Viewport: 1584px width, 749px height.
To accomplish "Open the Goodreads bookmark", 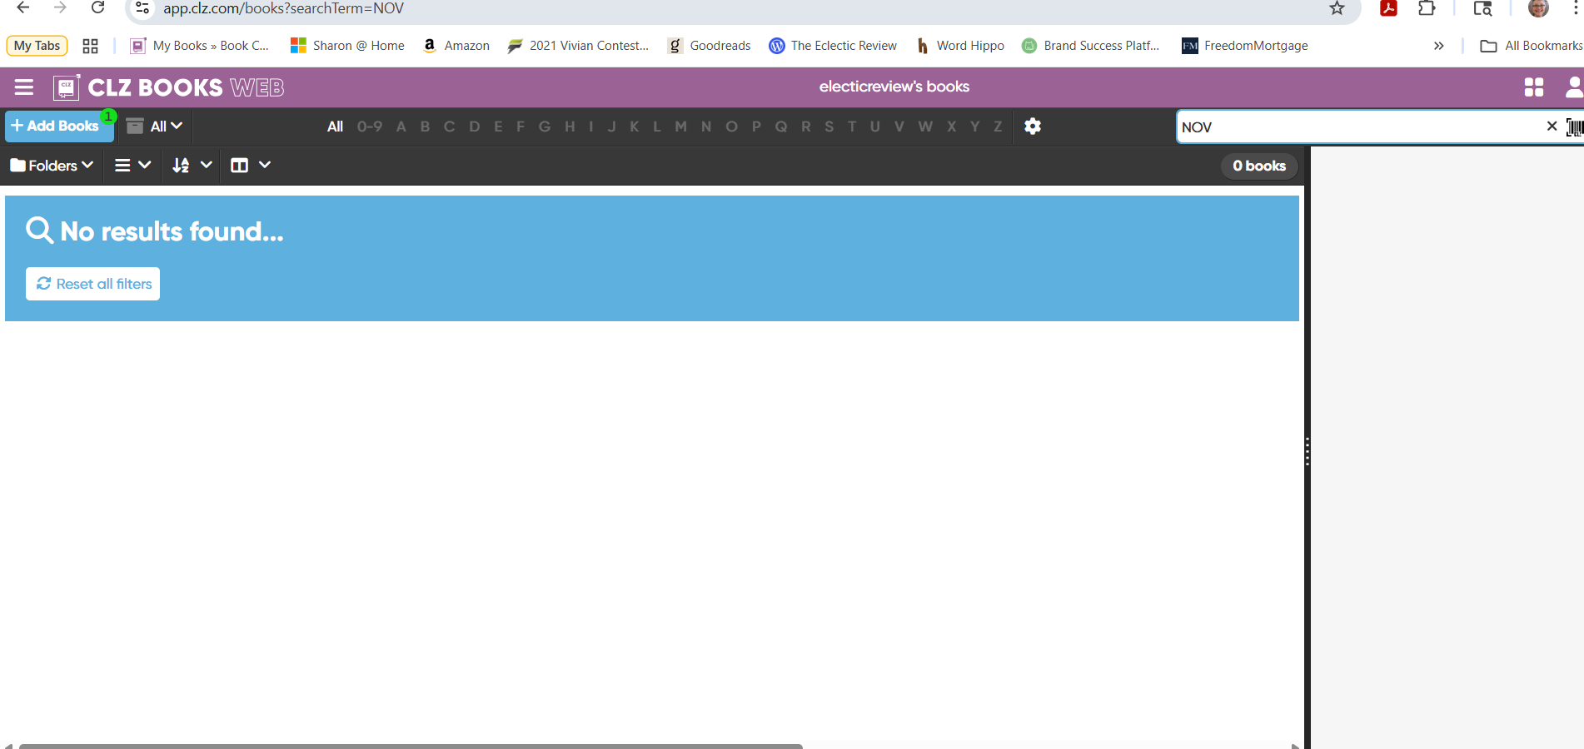I will (710, 46).
